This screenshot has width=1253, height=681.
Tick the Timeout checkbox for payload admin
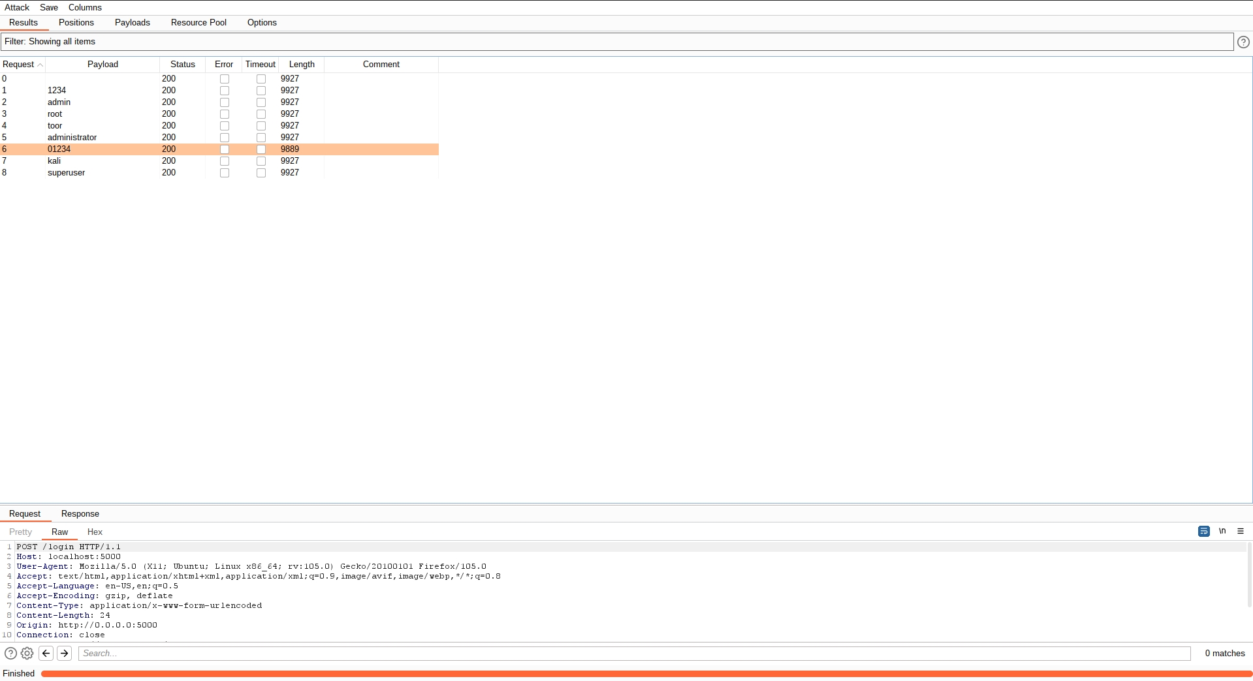coord(261,102)
